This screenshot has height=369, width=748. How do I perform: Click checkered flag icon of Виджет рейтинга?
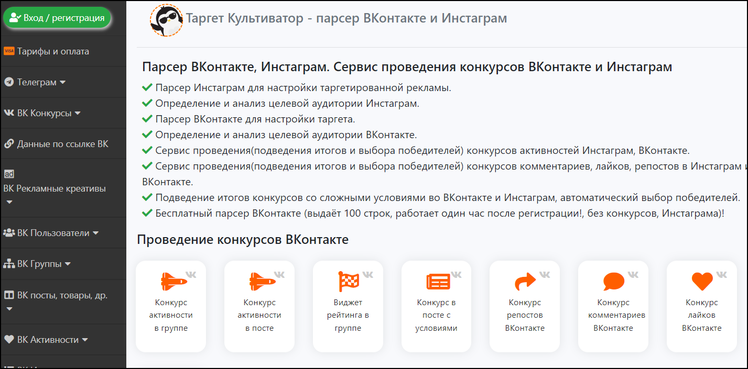click(x=349, y=281)
